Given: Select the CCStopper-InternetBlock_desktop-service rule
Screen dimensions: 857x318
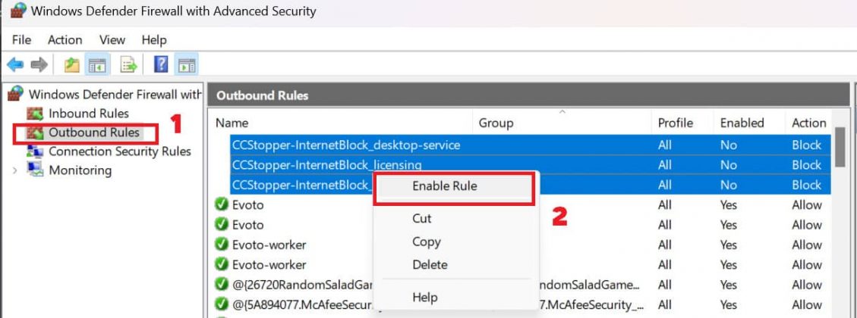Looking at the screenshot, I should [x=345, y=145].
